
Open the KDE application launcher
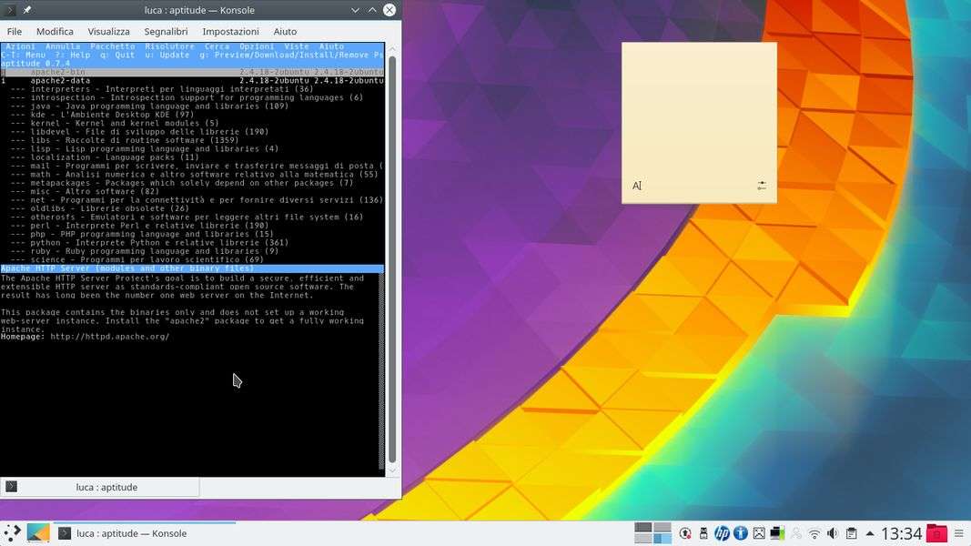(12, 533)
